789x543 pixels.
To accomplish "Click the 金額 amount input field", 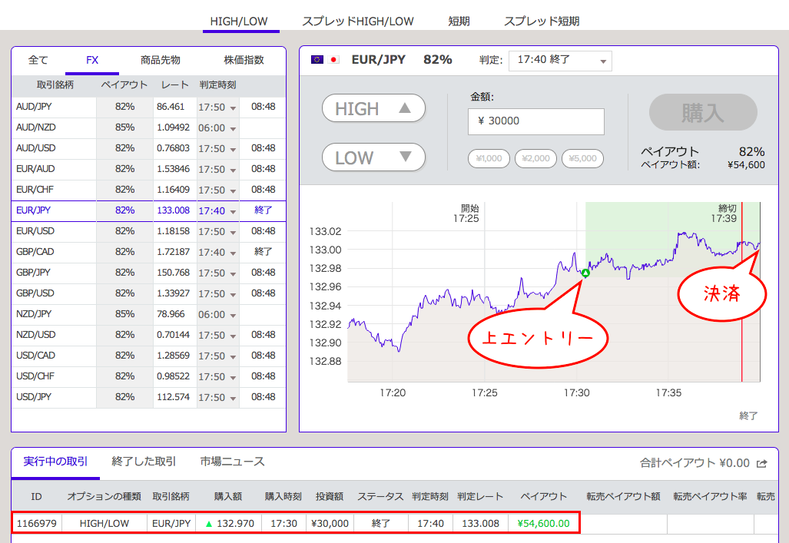I will point(535,121).
